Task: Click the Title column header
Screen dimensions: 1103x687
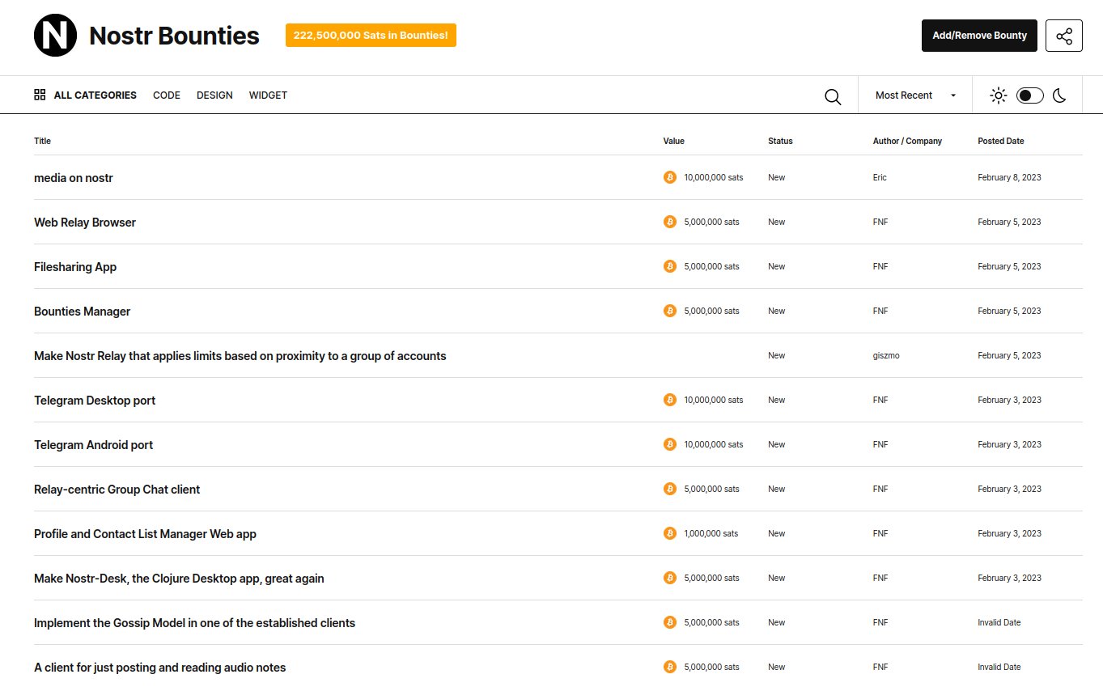Action: [x=42, y=141]
